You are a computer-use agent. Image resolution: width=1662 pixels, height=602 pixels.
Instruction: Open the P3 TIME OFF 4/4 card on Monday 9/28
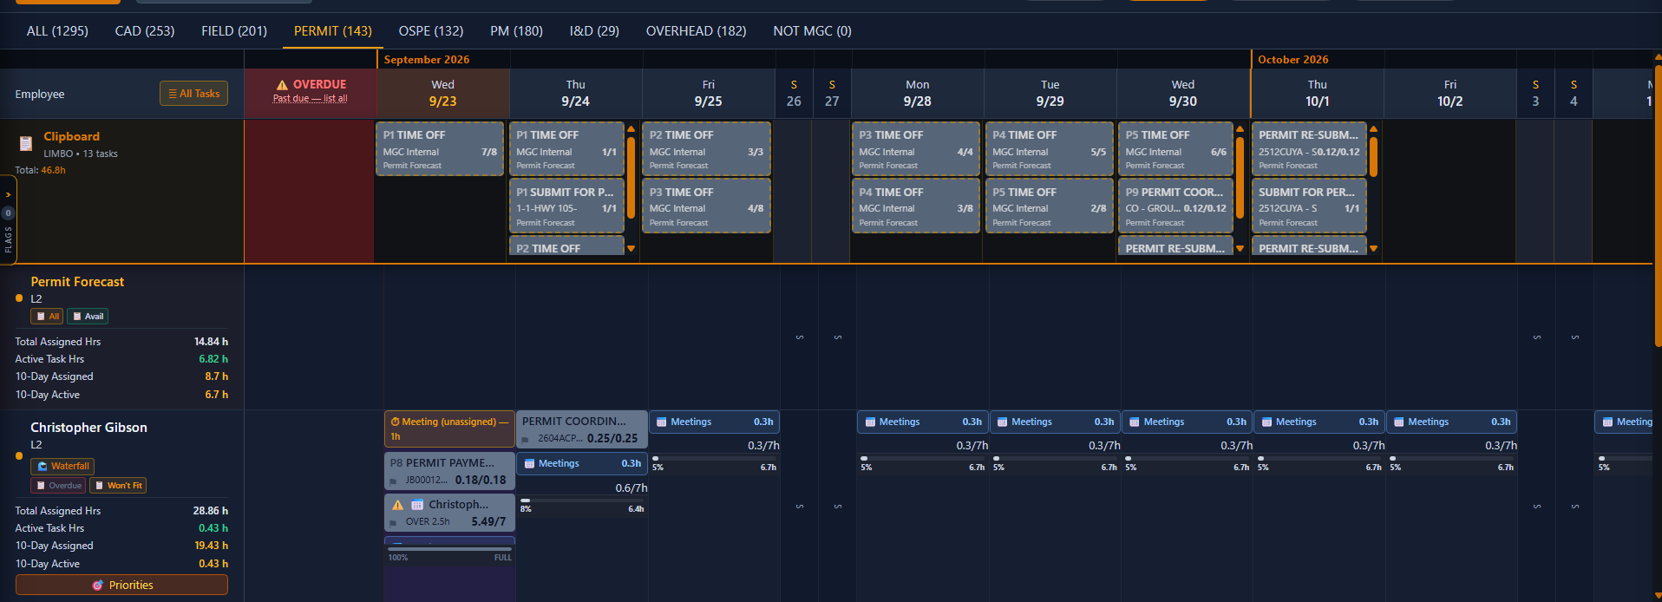tap(916, 149)
